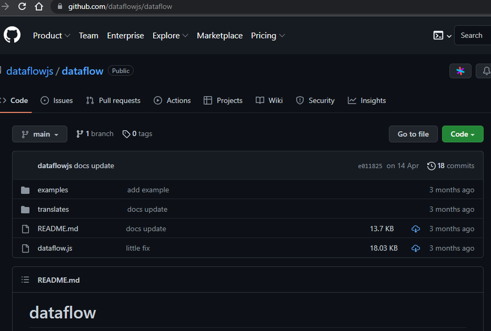Open the translates folder
This screenshot has height=331, width=491.
tap(53, 209)
